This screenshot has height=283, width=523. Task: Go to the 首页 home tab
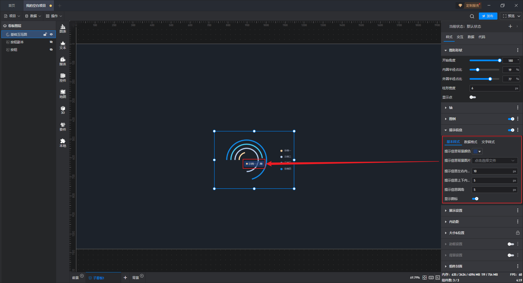tap(12, 5)
